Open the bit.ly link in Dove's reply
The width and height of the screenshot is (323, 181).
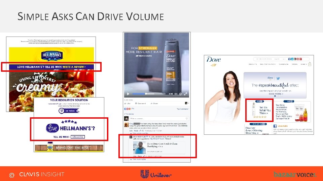tap(157, 139)
